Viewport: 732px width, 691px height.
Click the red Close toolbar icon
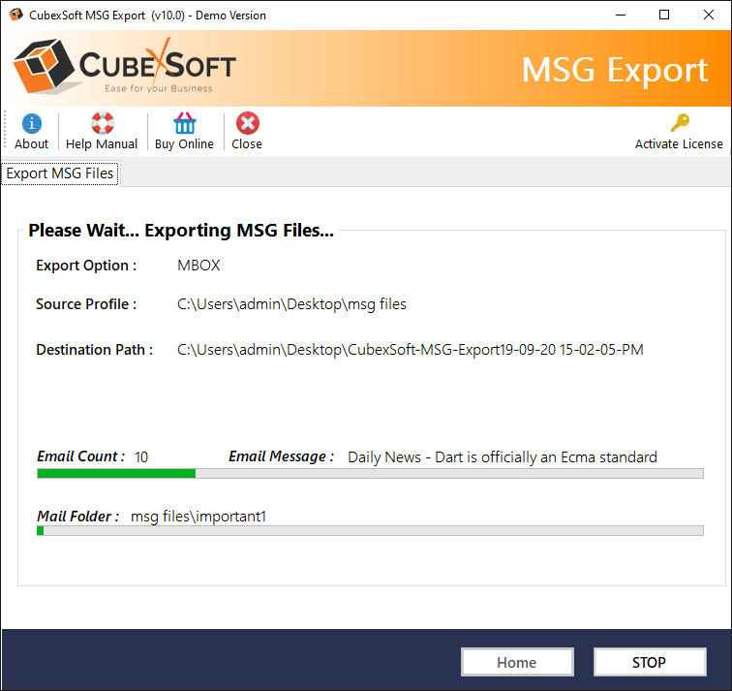coord(248,123)
